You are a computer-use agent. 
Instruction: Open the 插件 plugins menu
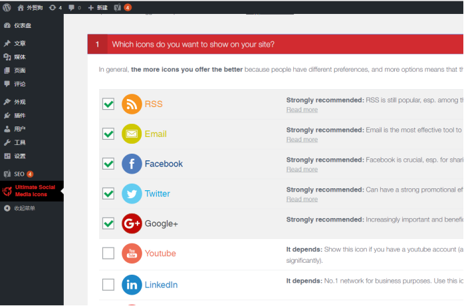coord(20,116)
